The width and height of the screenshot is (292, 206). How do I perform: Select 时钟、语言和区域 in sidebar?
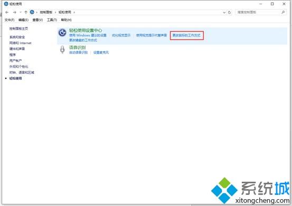click(x=22, y=72)
